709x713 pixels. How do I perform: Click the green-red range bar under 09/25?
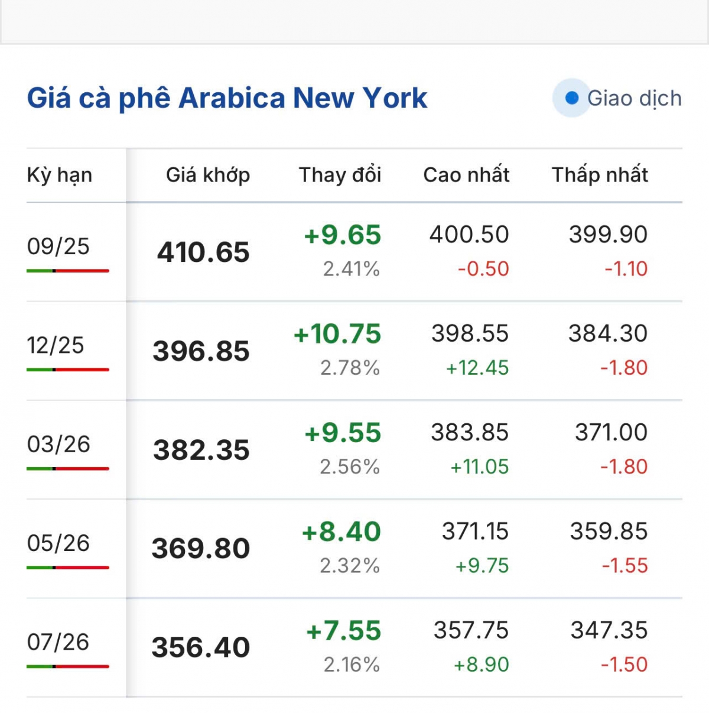67,271
